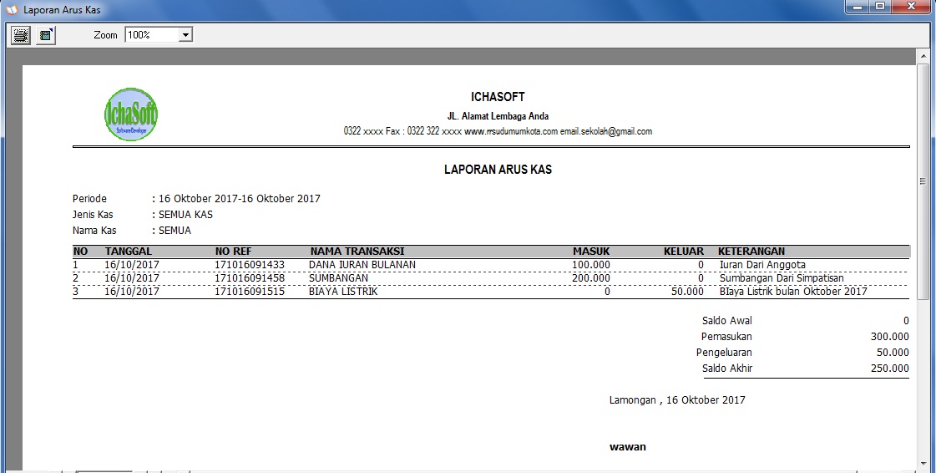
Task: Click the LAPORAN ARUS KAS report heading
Action: click(x=498, y=170)
